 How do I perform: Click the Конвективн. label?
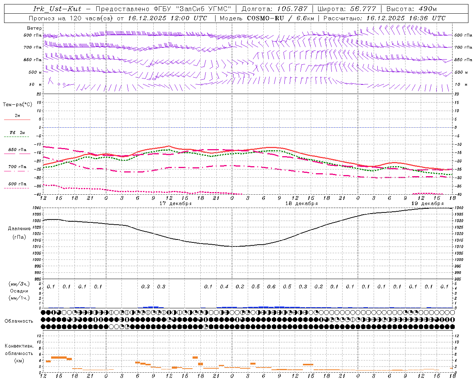(19, 346)
